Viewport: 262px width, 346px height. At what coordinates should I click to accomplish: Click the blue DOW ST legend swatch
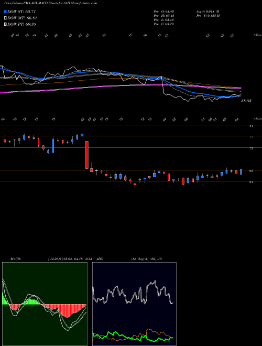5,12
